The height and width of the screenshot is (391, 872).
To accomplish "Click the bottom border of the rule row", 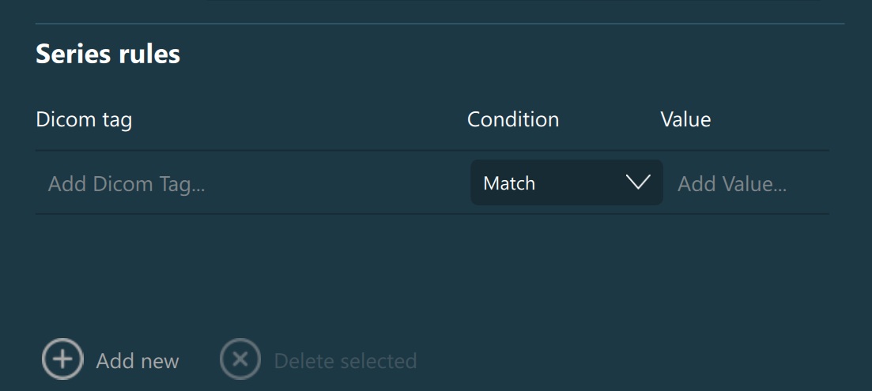I will (432, 213).
